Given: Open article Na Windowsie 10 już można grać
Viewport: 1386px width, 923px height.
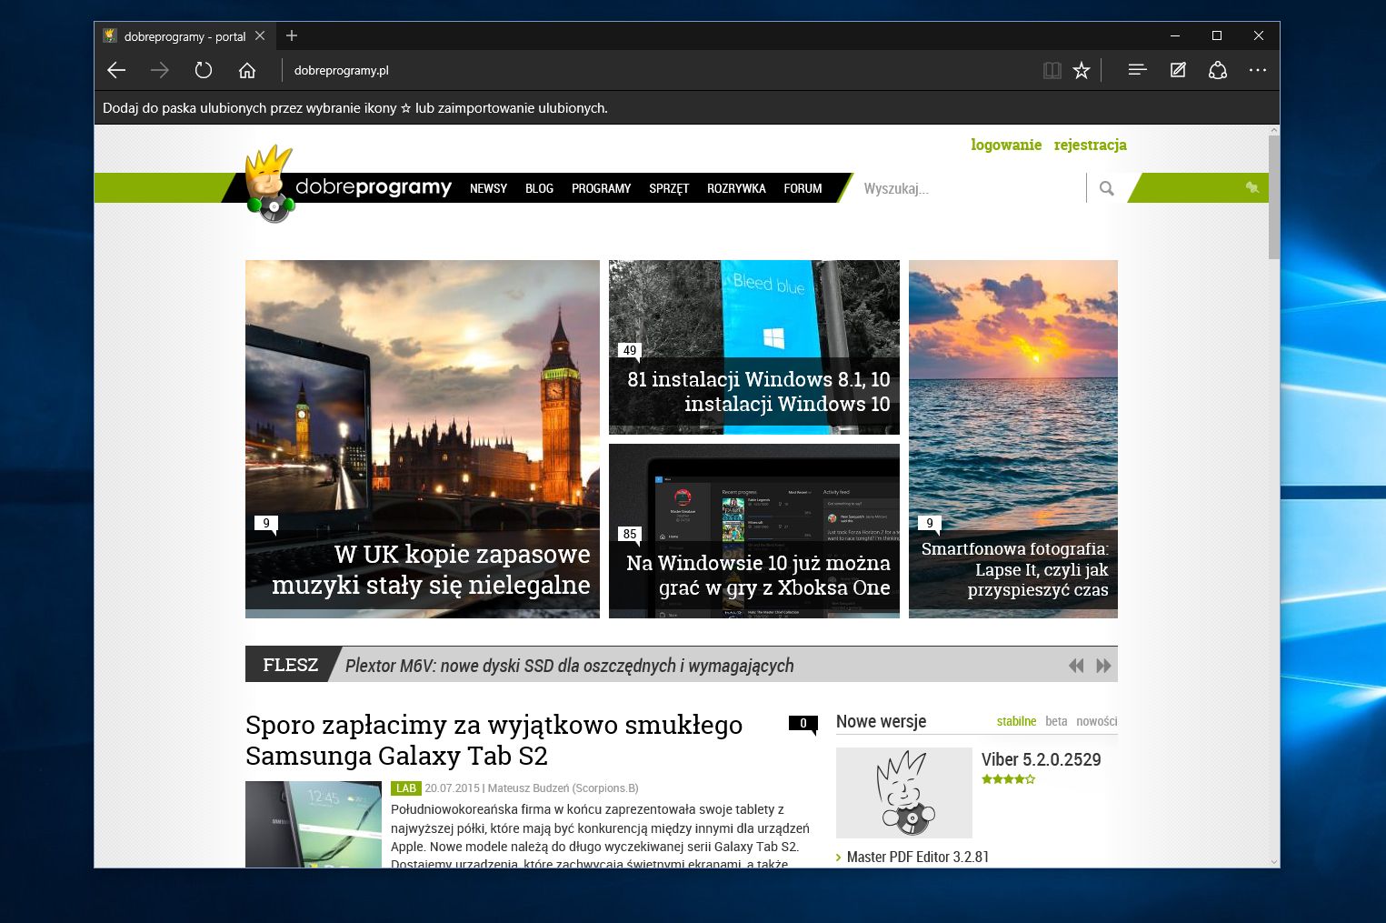Looking at the screenshot, I should tap(758, 575).
